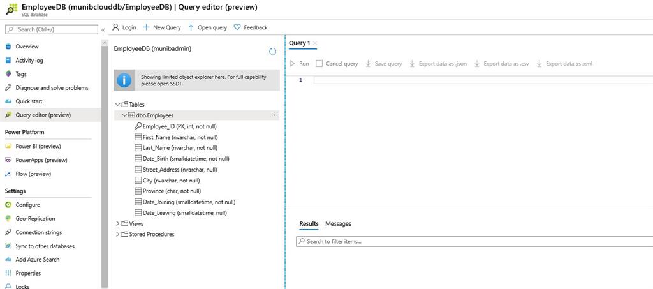Open the Activity log icon
The image size is (653, 289).
tap(8, 61)
